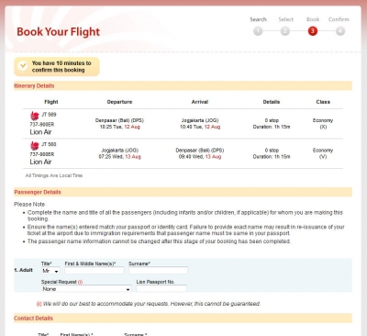The image size is (367, 336).
Task: Click the Select step 2 circle
Action: point(285,31)
